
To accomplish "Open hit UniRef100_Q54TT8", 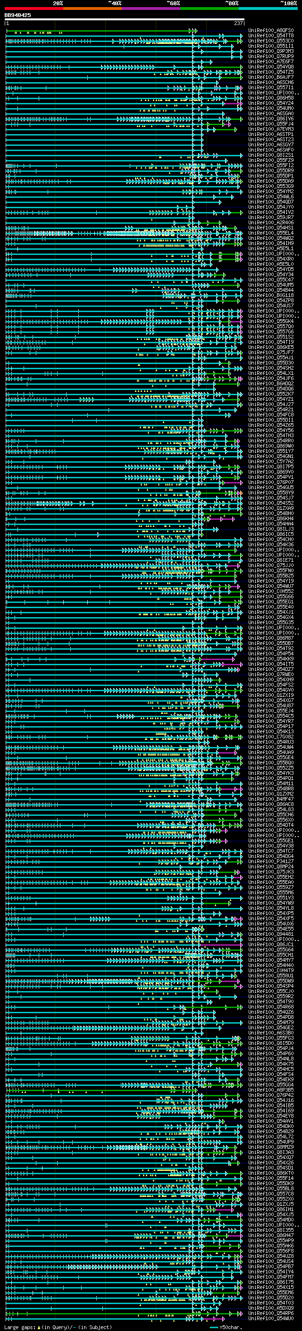I will 270,36.
